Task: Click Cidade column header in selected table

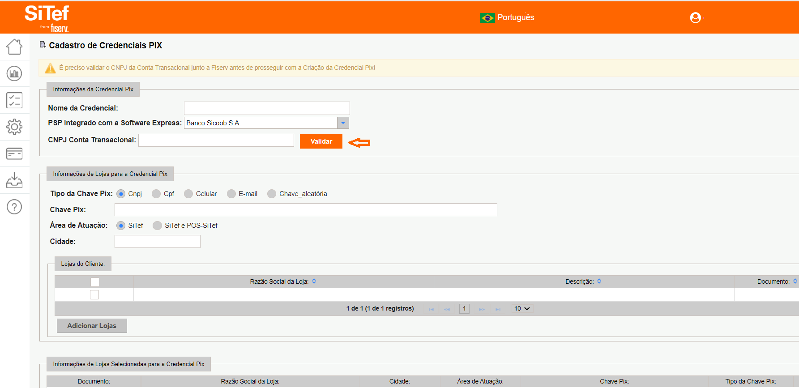Action: point(399,382)
